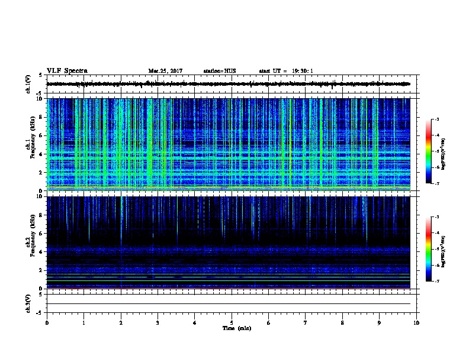Click the 2 kHz tick on ch.1 frequency axis

click(x=41, y=173)
